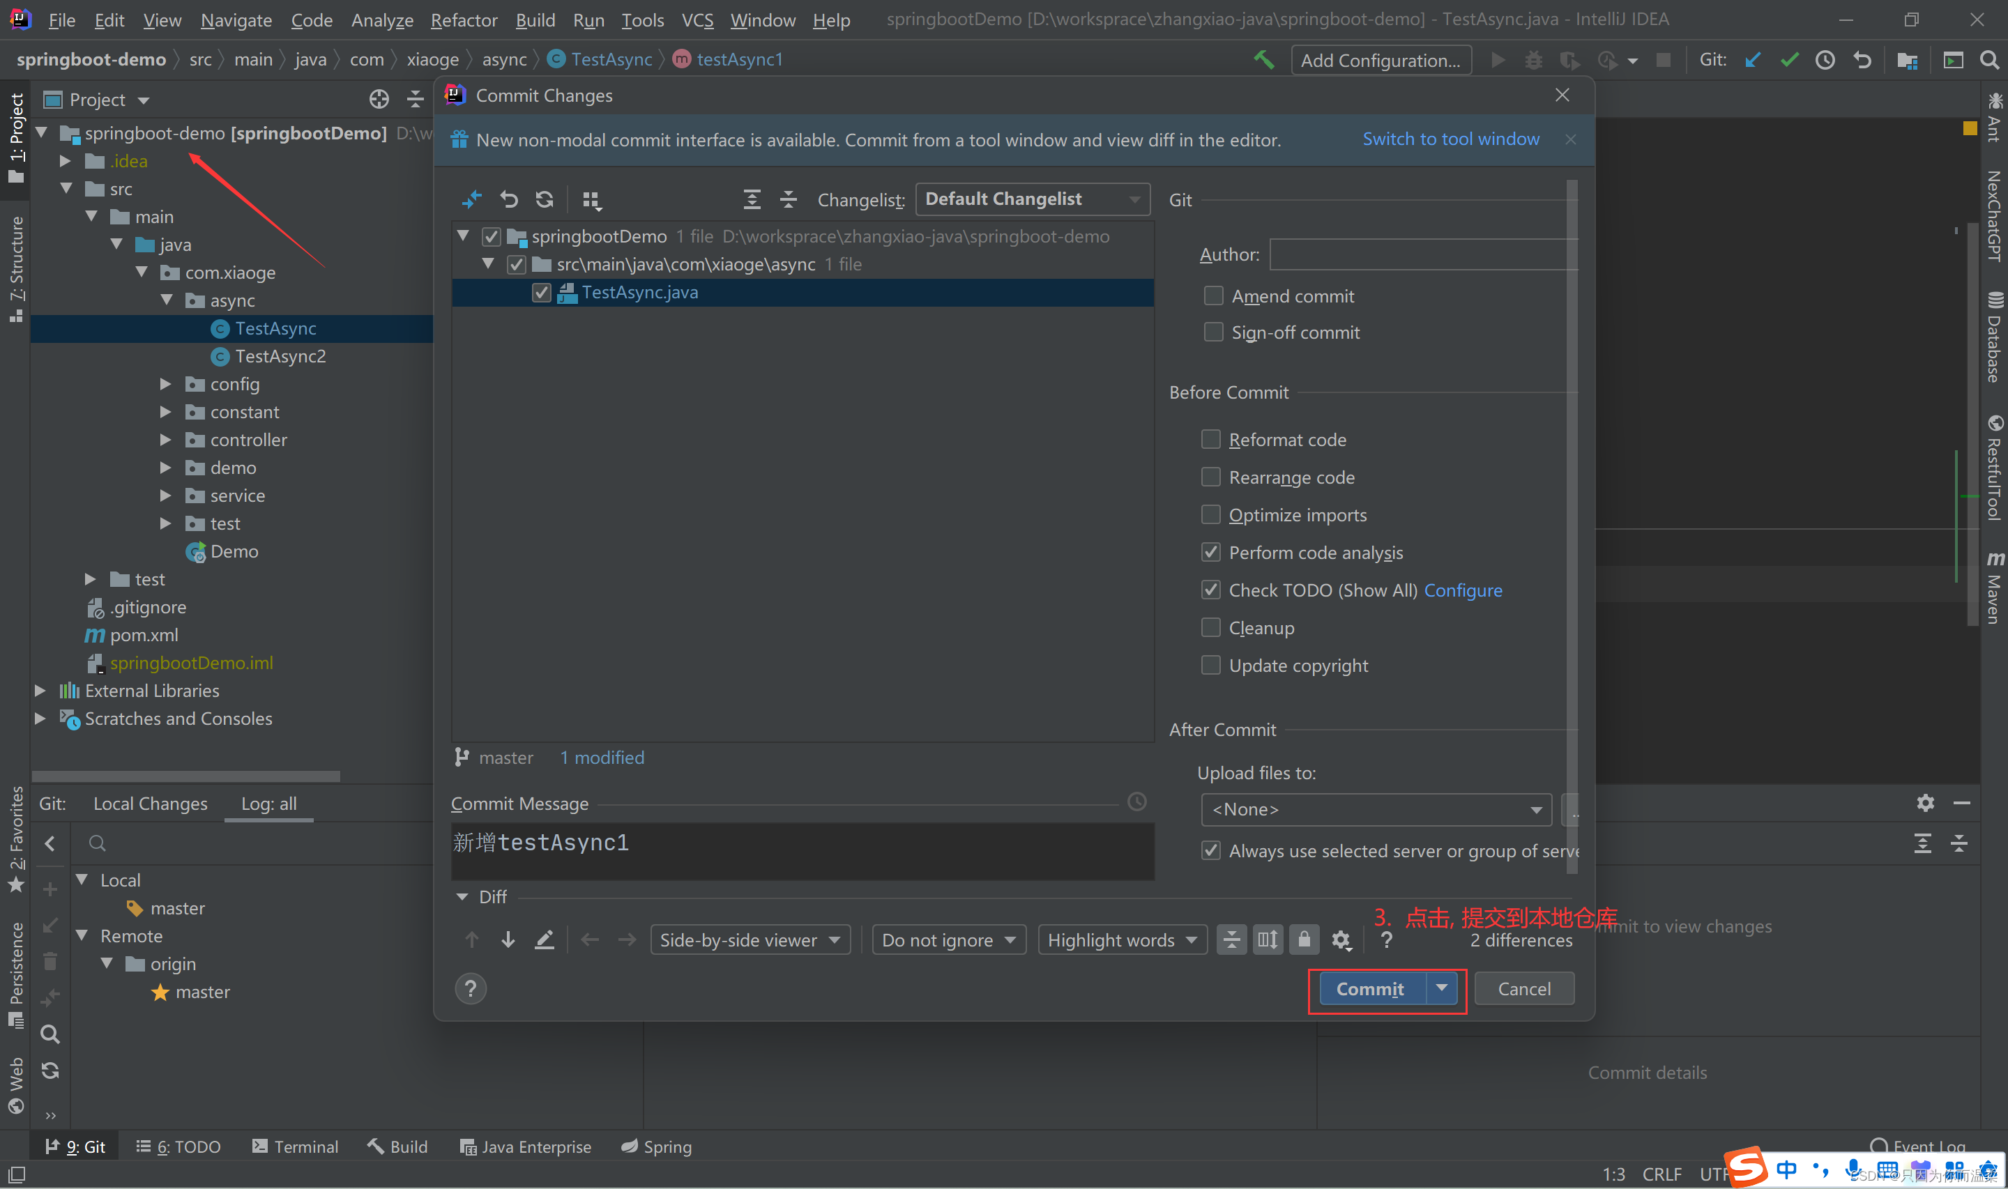2008x1189 pixels.
Task: Switch to Local Changes tab
Action: pos(150,804)
